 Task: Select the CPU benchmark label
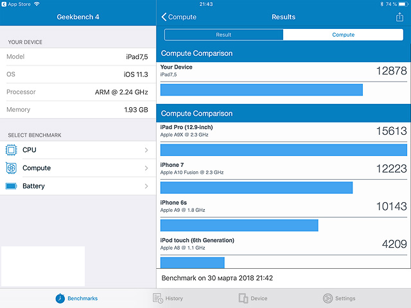click(x=30, y=150)
